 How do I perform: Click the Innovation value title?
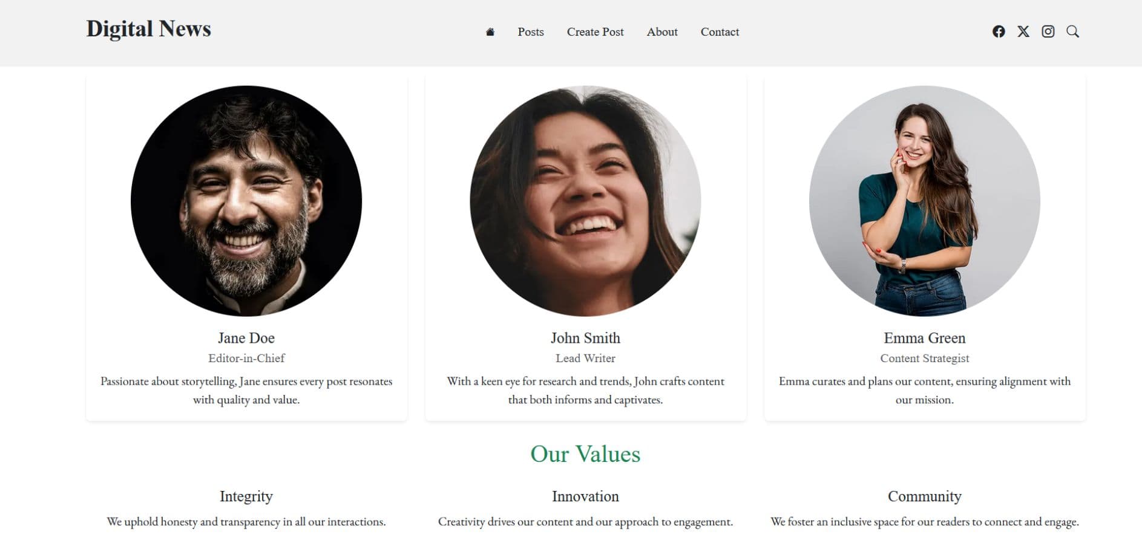coord(585,496)
